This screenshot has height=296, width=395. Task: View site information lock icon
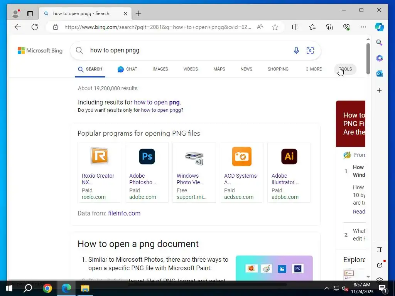coord(56,27)
